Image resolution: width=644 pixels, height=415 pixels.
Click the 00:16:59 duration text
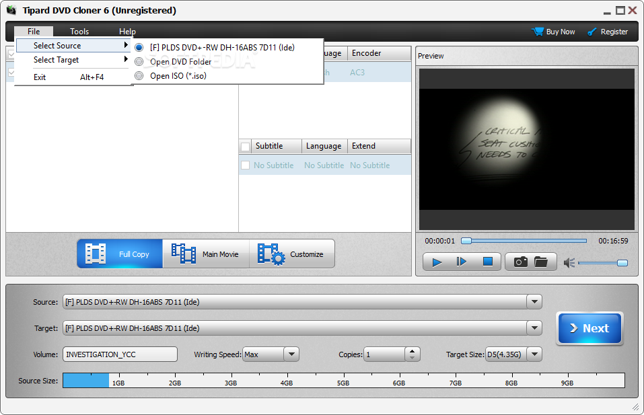[613, 241]
